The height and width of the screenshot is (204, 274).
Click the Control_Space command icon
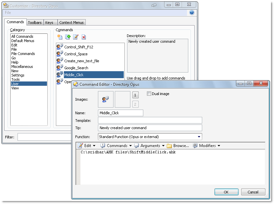click(x=60, y=54)
